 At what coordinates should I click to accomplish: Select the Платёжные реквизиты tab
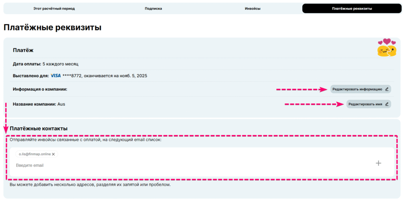(352, 8)
